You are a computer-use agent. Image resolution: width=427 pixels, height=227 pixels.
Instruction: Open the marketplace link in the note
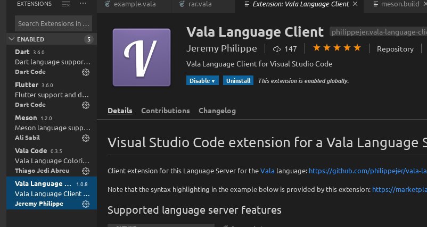coord(399,189)
